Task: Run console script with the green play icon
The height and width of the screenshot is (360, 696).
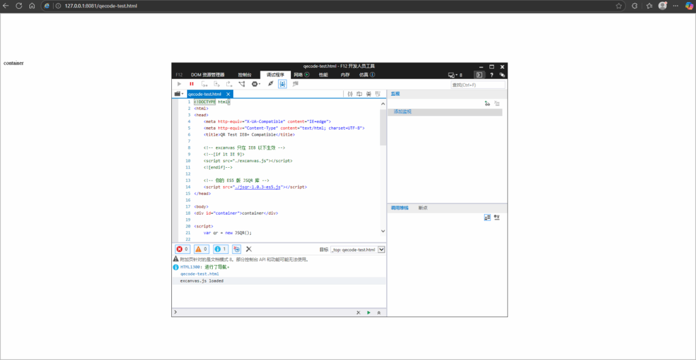Action: [368, 312]
